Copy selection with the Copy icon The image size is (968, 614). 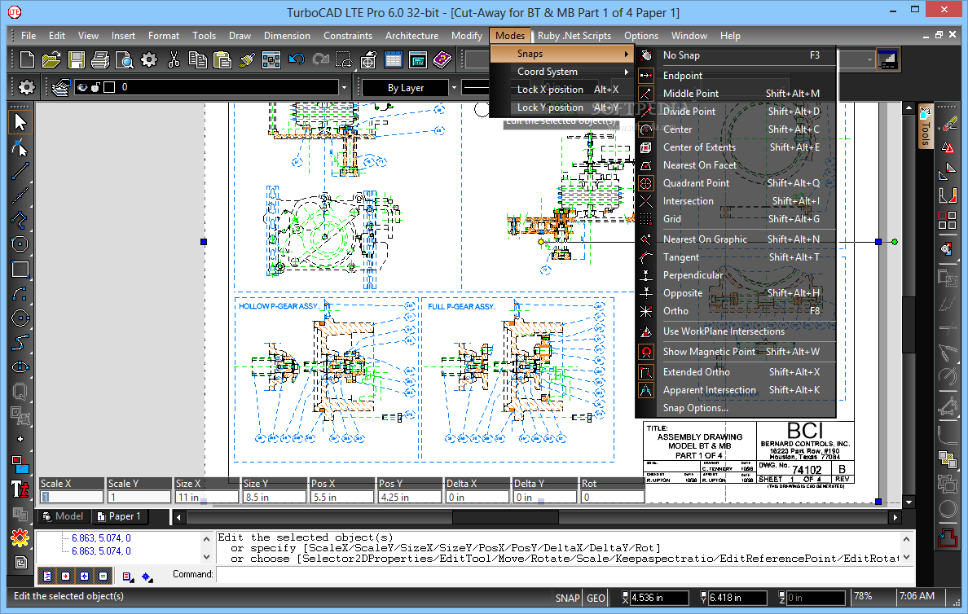197,60
